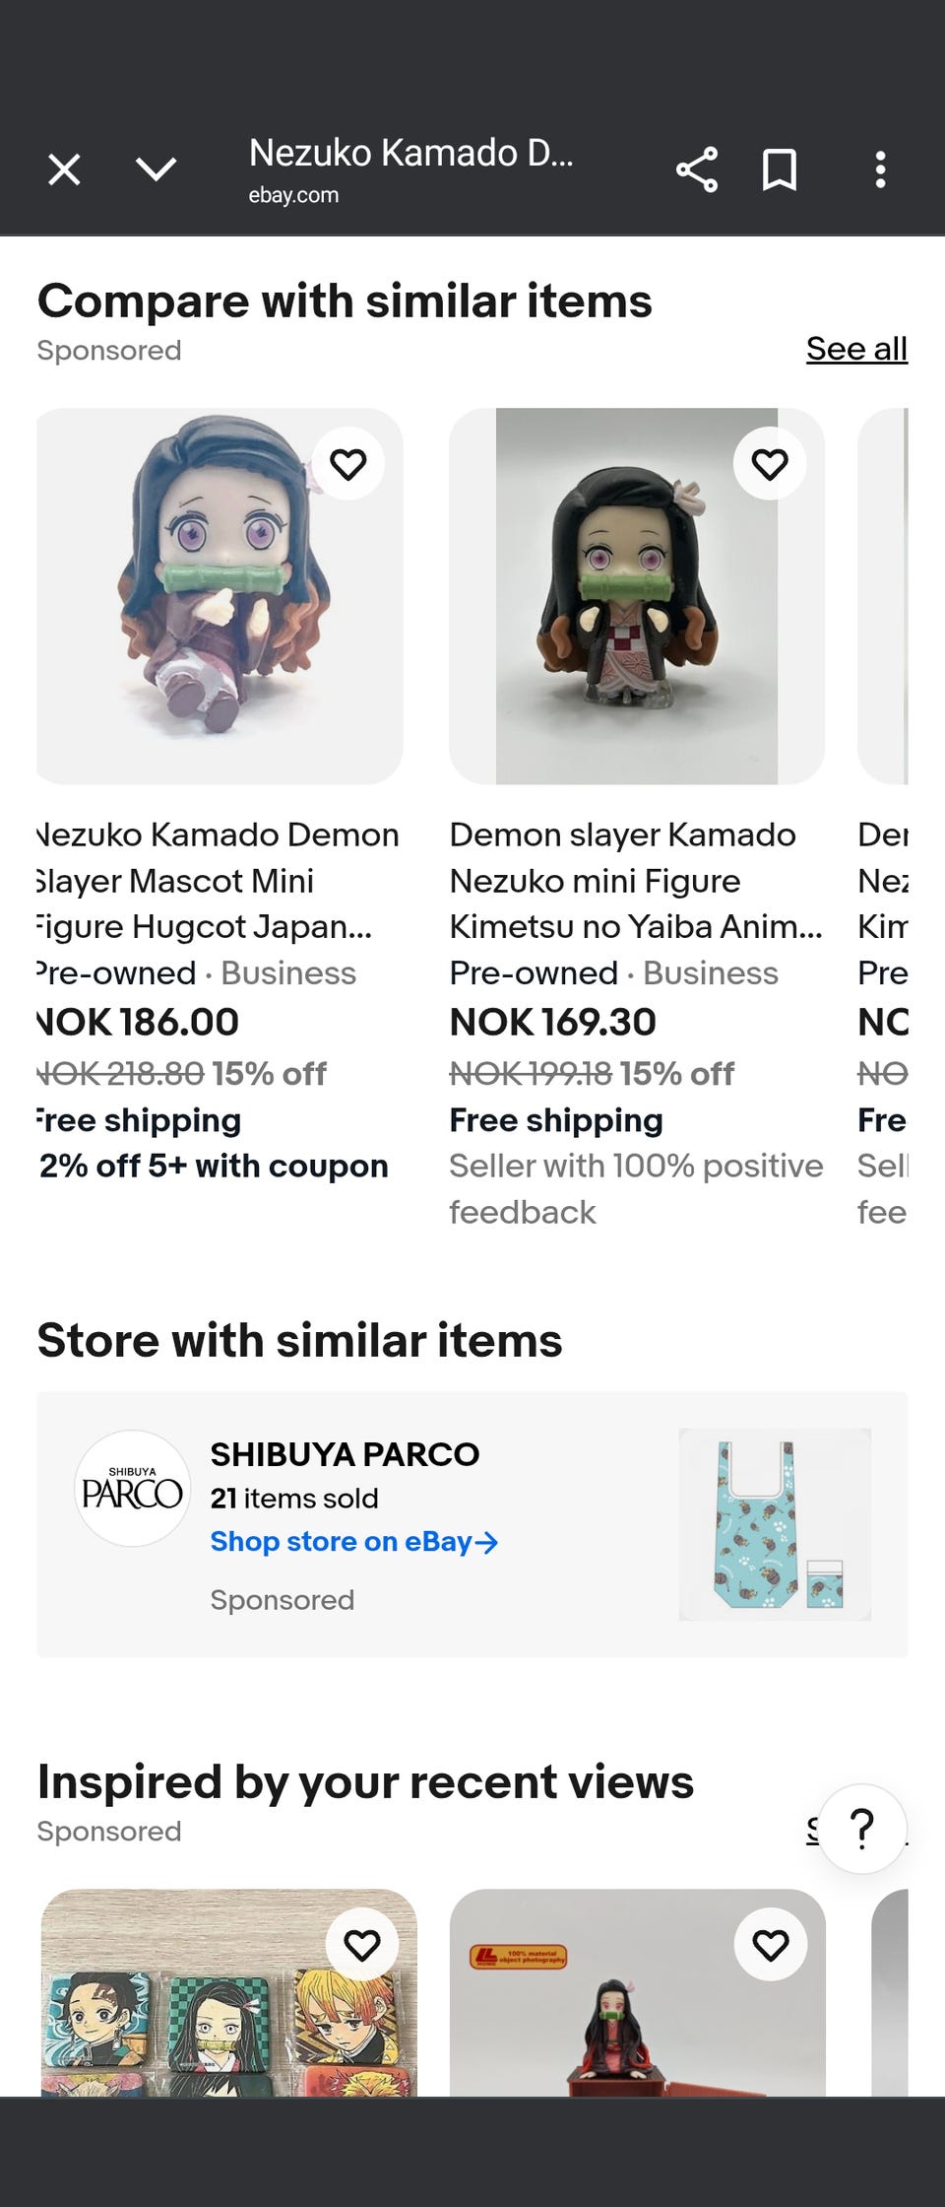This screenshot has width=945, height=2207.
Task: Tap the SHIBUYA PARCO store logo
Action: (132, 1489)
